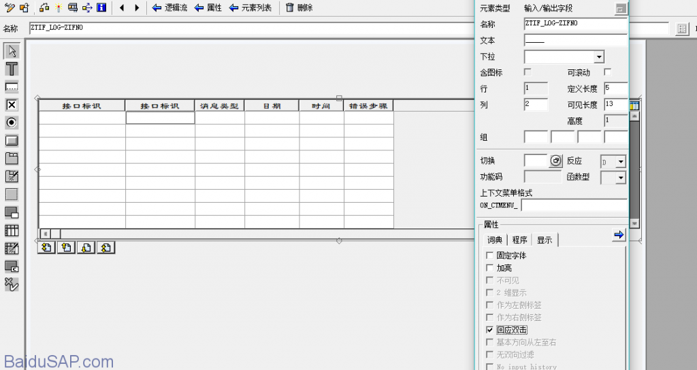Viewport: 697px width, 370px height.
Task: Click the 逻辑流 toolbar button
Action: pyautogui.click(x=169, y=7)
